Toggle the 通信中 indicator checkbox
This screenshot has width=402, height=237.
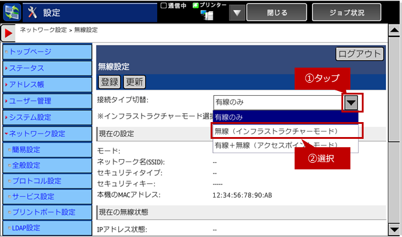pyautogui.click(x=164, y=5)
